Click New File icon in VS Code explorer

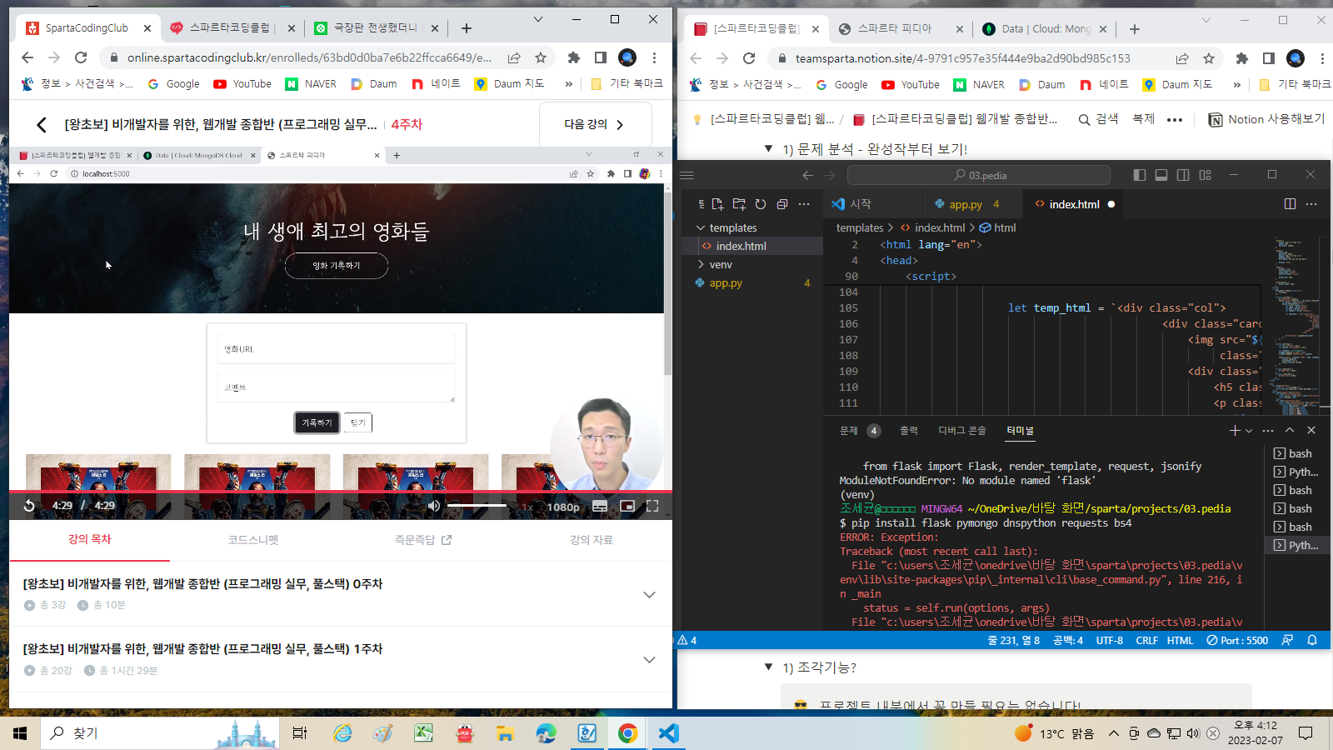click(x=717, y=204)
